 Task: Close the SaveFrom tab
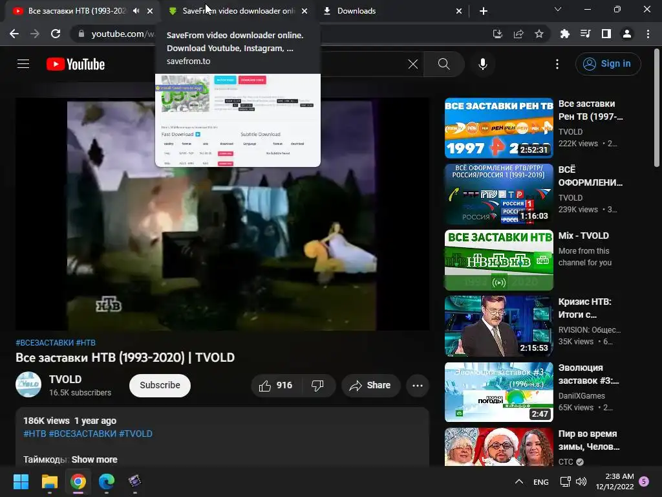[304, 11]
